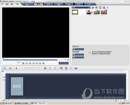Switch to storyboard view

[4, 68]
